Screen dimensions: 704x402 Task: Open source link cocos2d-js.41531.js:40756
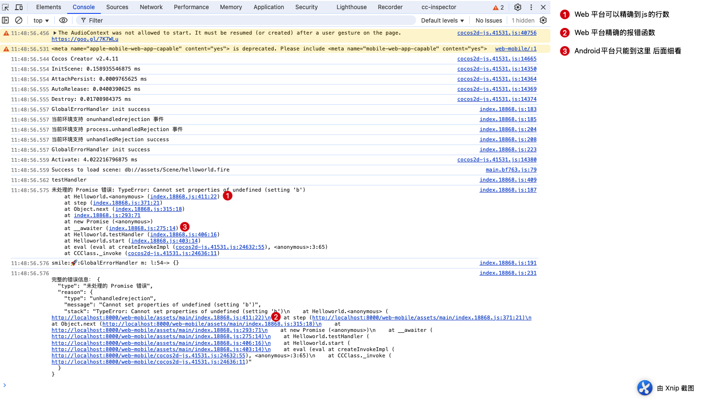point(497,33)
